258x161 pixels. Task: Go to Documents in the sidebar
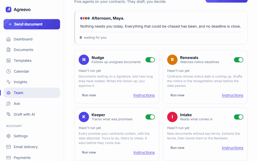[x=32, y=50]
